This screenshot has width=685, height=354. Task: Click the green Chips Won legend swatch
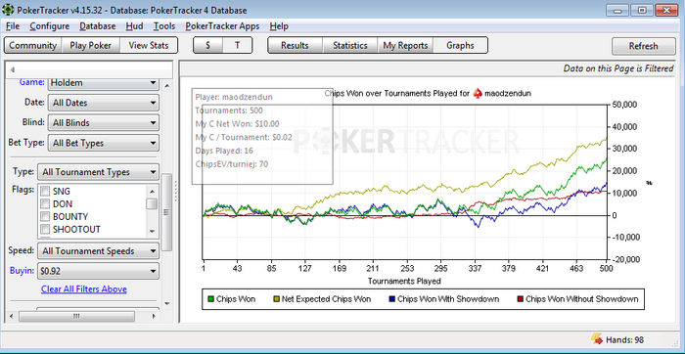pos(210,299)
